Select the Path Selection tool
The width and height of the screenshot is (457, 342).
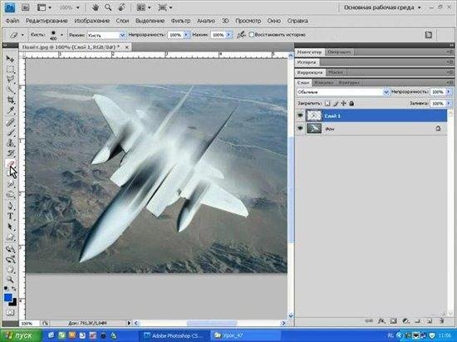click(10, 227)
